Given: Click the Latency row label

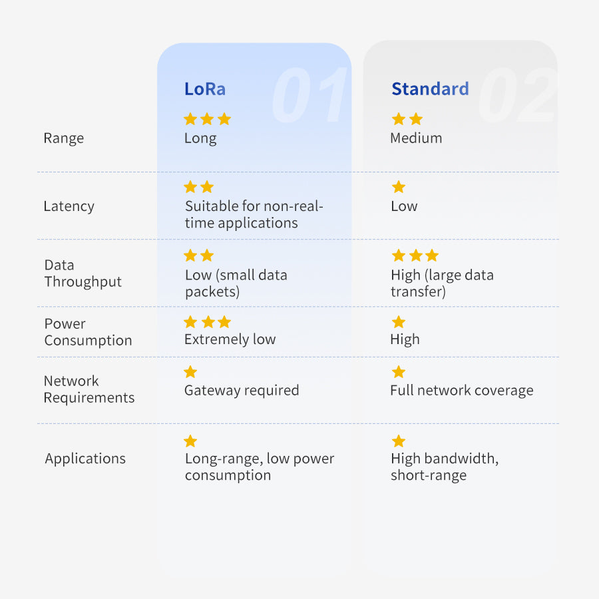Looking at the screenshot, I should 69,206.
